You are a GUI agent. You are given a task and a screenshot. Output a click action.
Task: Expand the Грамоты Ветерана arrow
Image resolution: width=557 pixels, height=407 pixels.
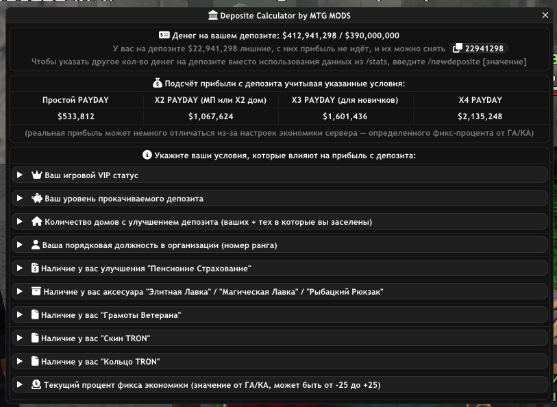(20, 314)
